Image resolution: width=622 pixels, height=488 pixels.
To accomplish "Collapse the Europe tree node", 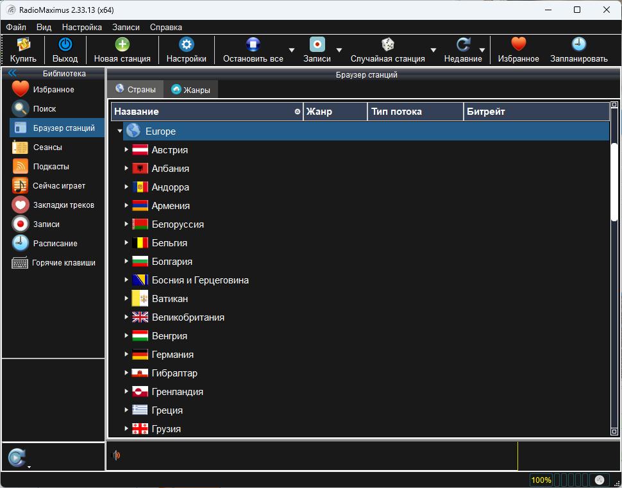I will pyautogui.click(x=120, y=131).
